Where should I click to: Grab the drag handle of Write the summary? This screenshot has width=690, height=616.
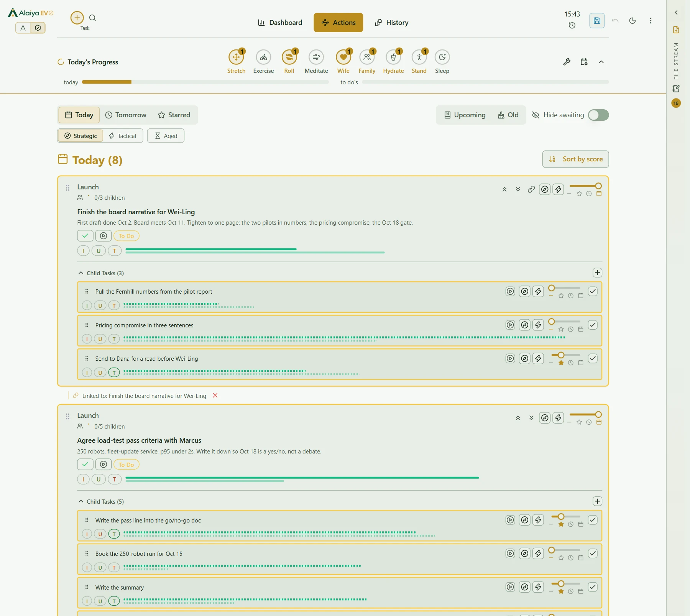click(87, 587)
